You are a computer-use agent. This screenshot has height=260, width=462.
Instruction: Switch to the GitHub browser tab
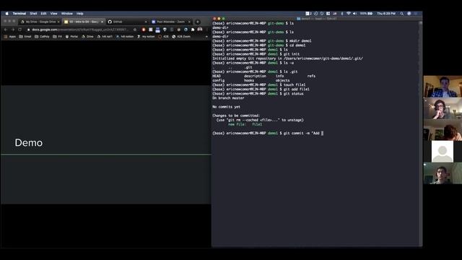pyautogui.click(x=127, y=22)
